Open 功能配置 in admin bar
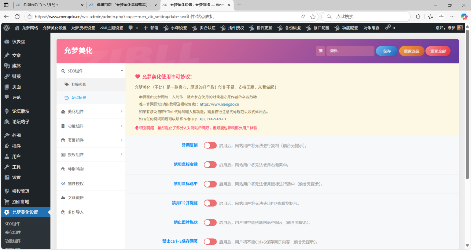This screenshot has height=250, width=471. pyautogui.click(x=346, y=28)
